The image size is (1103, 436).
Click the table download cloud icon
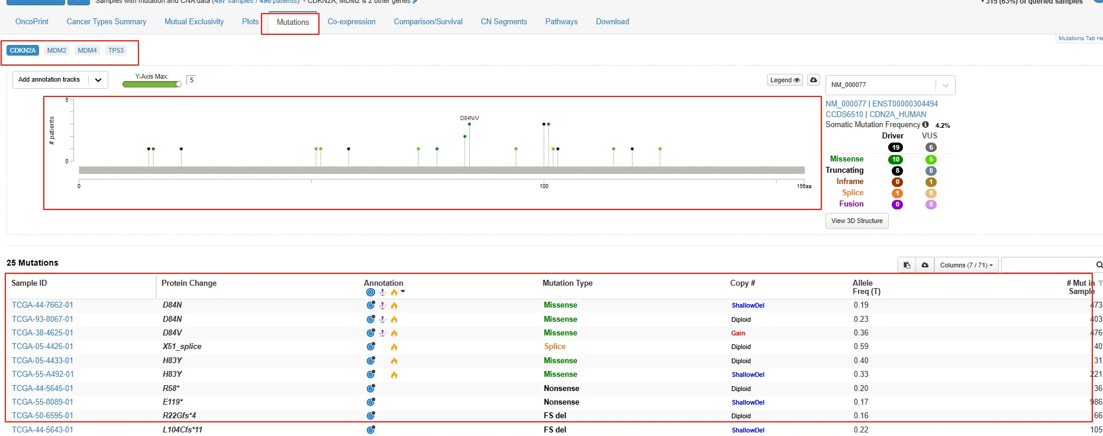coord(924,265)
